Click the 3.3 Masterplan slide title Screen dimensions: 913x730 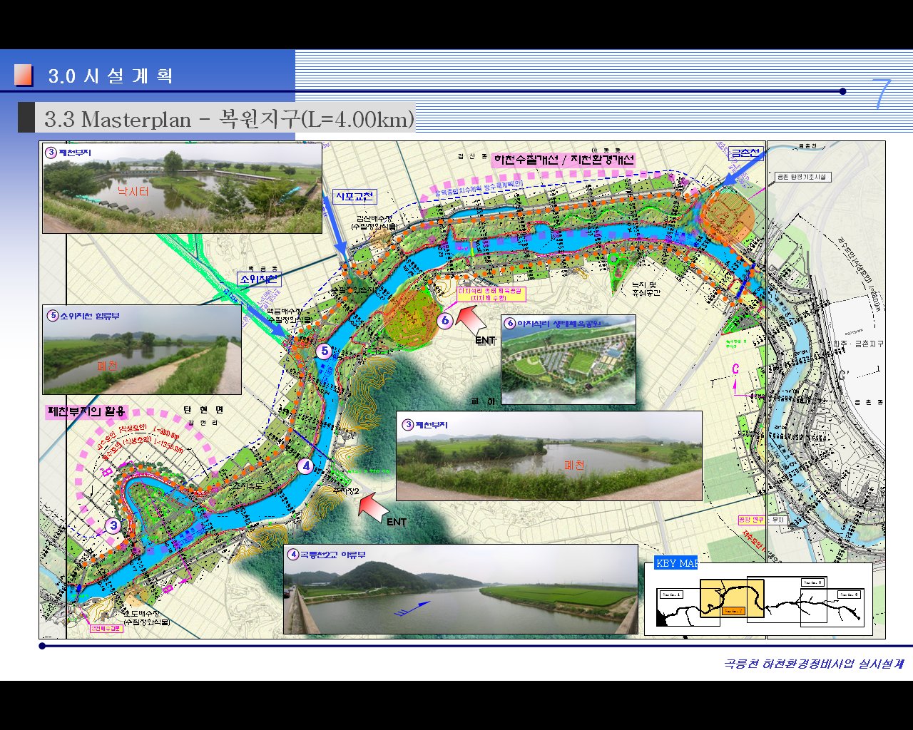(228, 118)
